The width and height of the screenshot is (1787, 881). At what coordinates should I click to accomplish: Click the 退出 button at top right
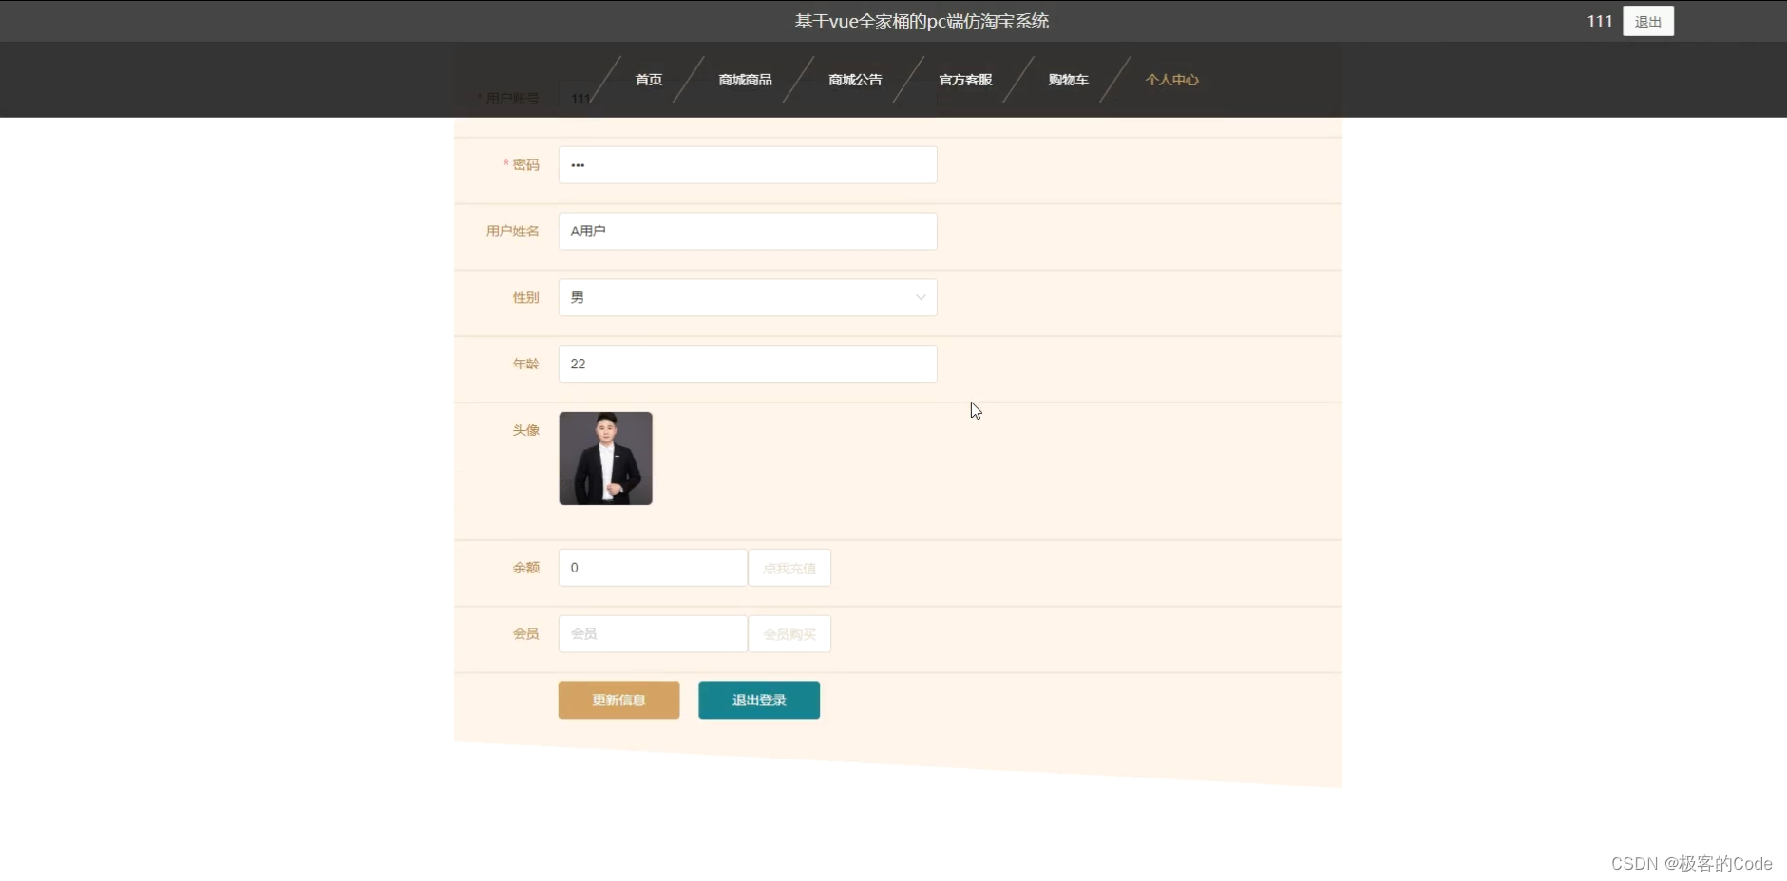tap(1648, 22)
